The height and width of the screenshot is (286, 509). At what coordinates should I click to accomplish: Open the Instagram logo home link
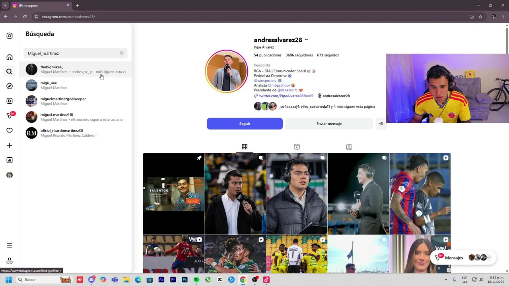click(x=10, y=36)
